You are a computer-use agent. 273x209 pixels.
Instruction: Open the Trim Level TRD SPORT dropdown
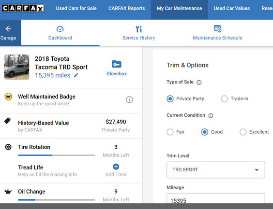[x=216, y=170]
